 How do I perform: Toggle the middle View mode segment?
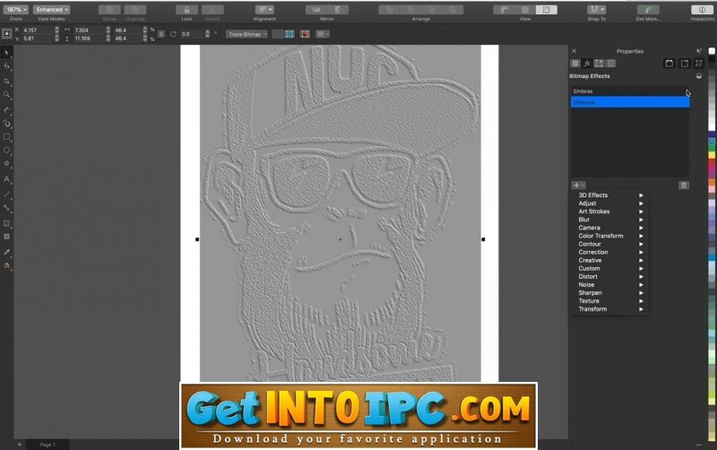[x=525, y=10]
